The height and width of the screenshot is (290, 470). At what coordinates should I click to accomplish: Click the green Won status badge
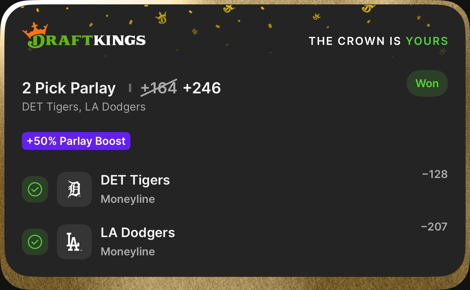[x=427, y=84]
